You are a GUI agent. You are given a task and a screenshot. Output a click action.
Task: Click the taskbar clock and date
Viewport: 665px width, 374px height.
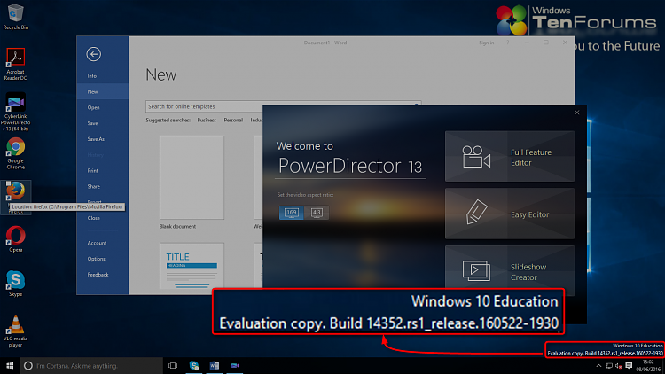pyautogui.click(x=648, y=365)
